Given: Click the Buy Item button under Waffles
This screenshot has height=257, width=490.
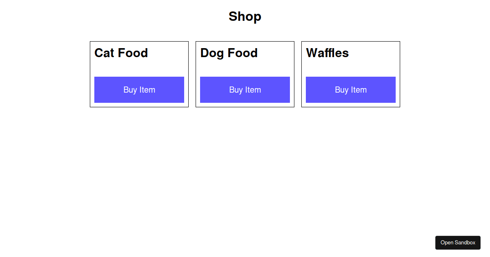Looking at the screenshot, I should coord(351,90).
